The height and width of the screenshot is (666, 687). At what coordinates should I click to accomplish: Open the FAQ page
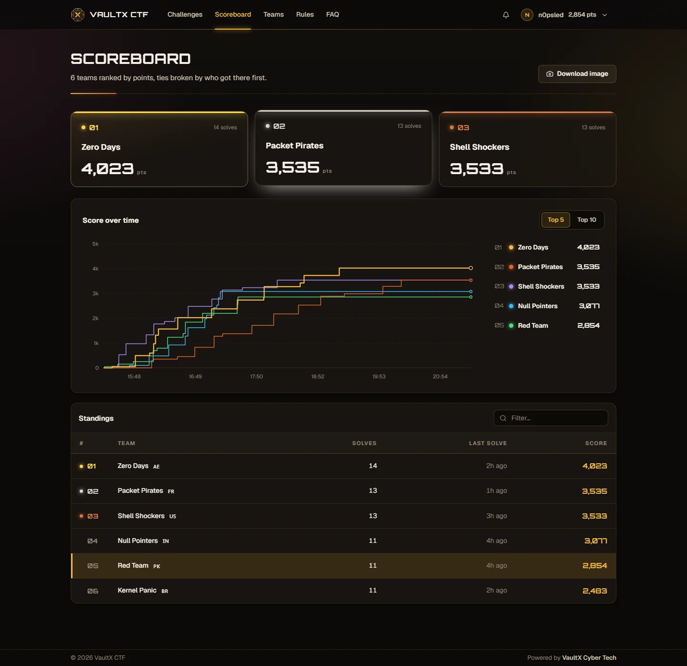tap(333, 14)
